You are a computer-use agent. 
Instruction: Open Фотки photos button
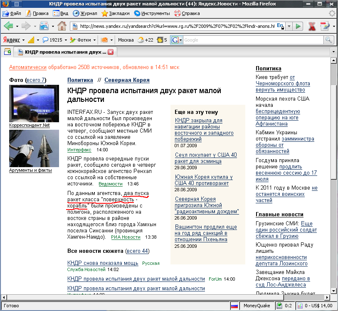[80, 40]
